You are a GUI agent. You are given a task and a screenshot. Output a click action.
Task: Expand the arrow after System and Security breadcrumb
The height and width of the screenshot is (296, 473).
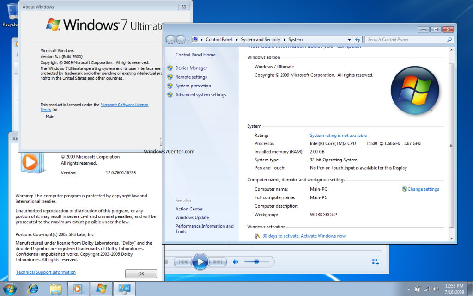click(284, 40)
